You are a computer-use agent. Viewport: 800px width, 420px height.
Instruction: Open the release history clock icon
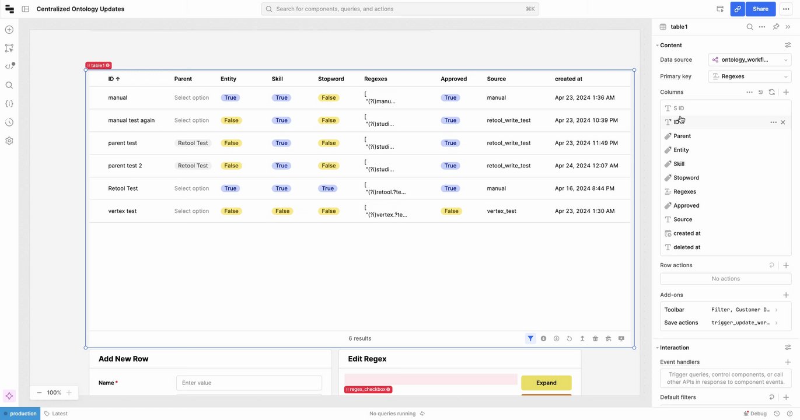click(x=9, y=122)
